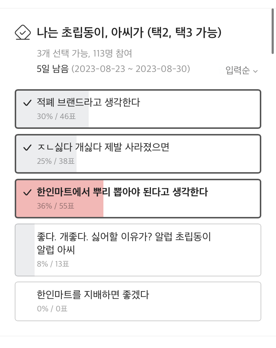Click the 3개 선택 가능, 113명 참여 text
The image size is (276, 348).
coord(84,54)
